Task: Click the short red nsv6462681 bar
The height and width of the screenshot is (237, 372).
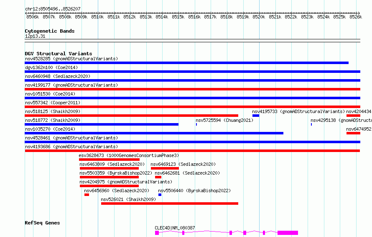Action: pyautogui.click(x=158, y=177)
